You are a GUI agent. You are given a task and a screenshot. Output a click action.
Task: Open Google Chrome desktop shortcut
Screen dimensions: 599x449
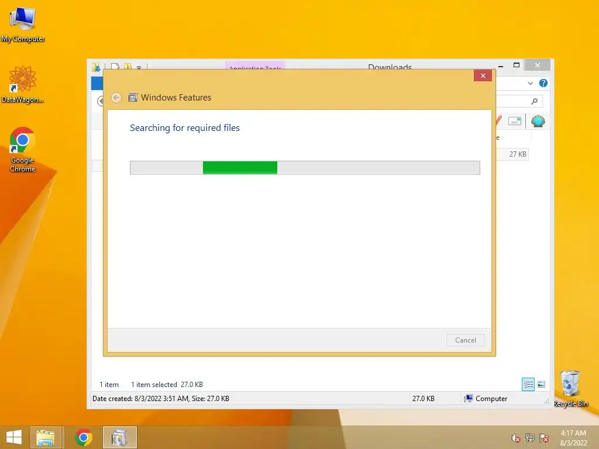point(23,150)
